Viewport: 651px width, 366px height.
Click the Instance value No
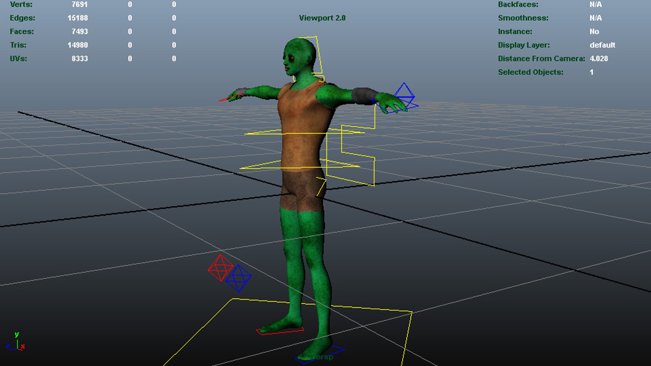pyautogui.click(x=594, y=32)
